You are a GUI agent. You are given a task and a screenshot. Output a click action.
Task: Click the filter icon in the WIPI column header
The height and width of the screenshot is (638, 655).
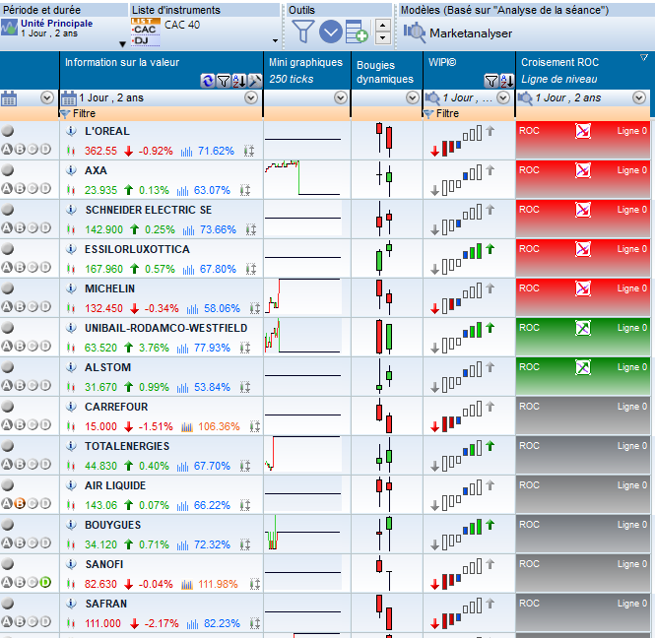(x=491, y=81)
